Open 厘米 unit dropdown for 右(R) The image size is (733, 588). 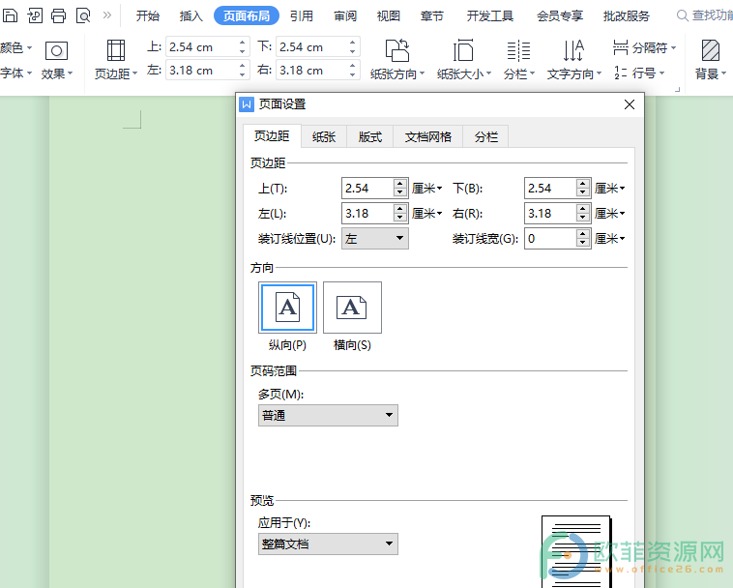tap(609, 214)
